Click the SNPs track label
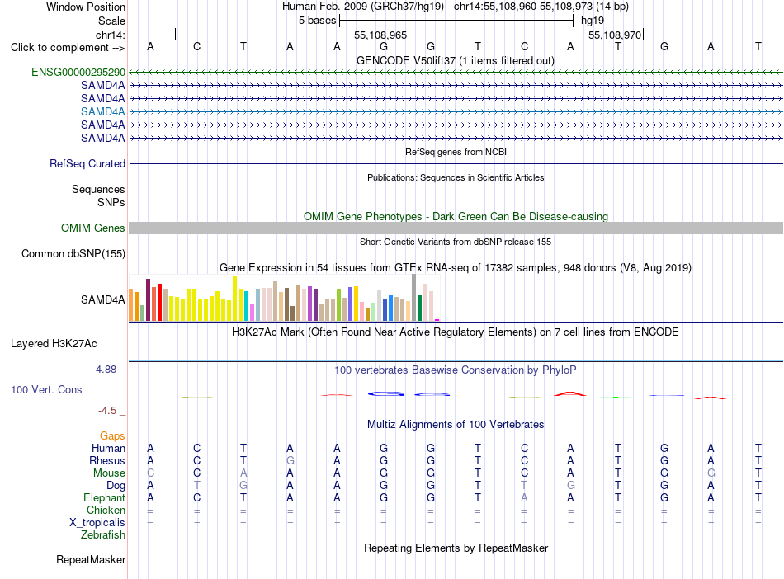Image resolution: width=784 pixels, height=579 pixels. pyautogui.click(x=111, y=202)
